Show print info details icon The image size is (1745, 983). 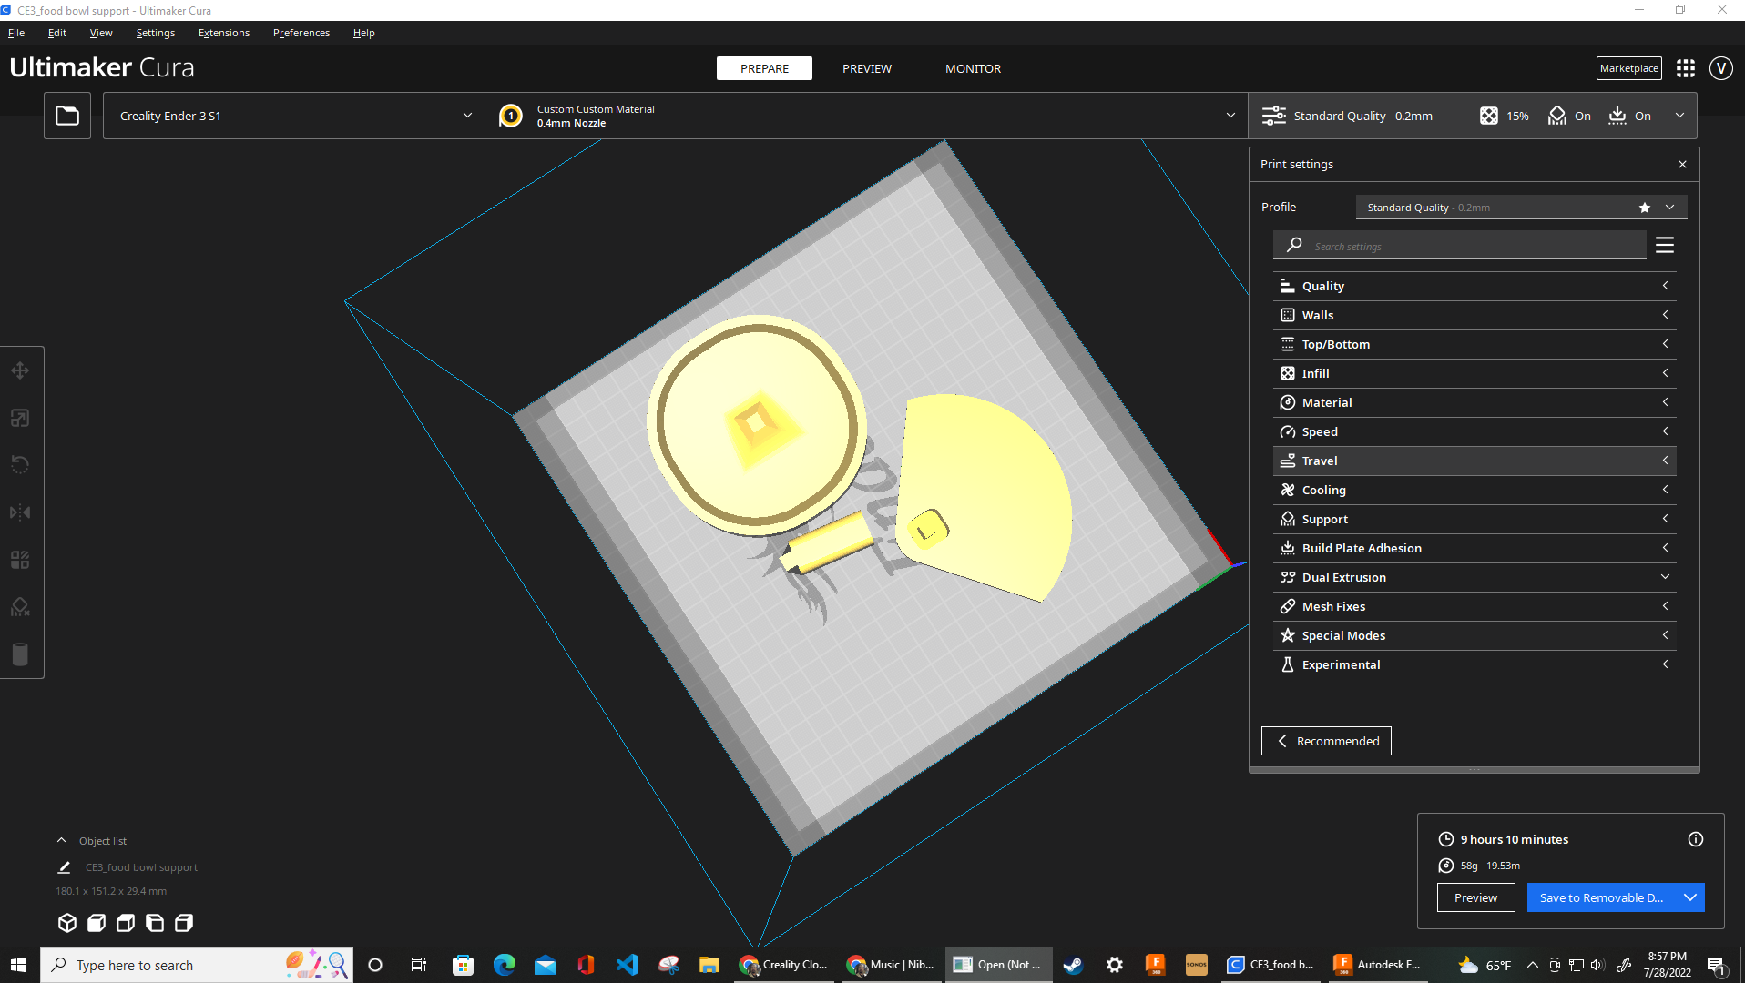[1695, 839]
